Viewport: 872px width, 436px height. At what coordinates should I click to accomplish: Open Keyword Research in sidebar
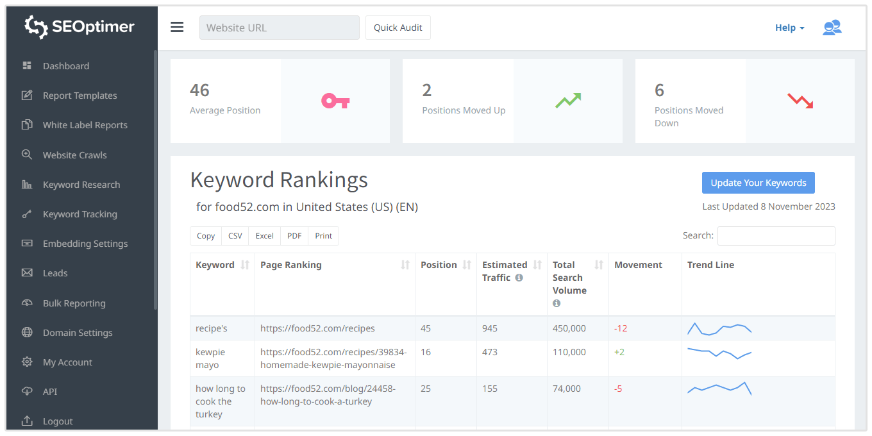81,185
